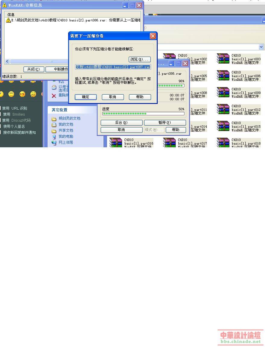Open the 我的文档 folder icon

click(54, 125)
